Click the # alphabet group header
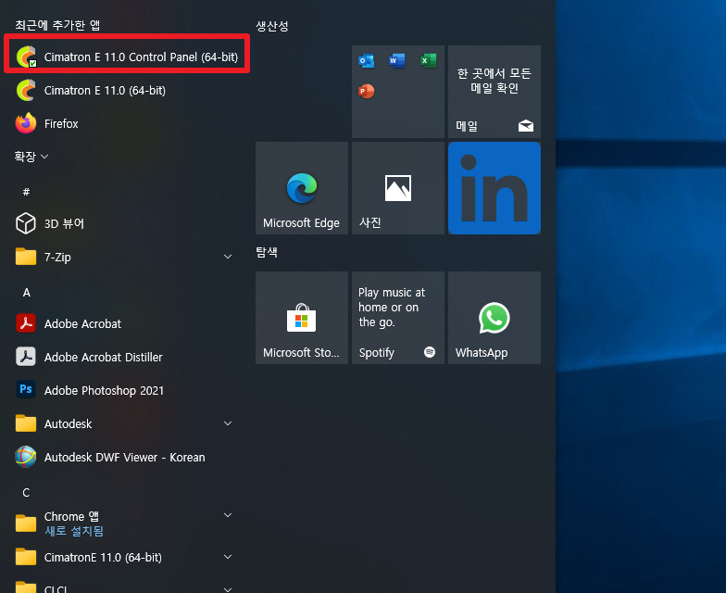 tap(26, 192)
